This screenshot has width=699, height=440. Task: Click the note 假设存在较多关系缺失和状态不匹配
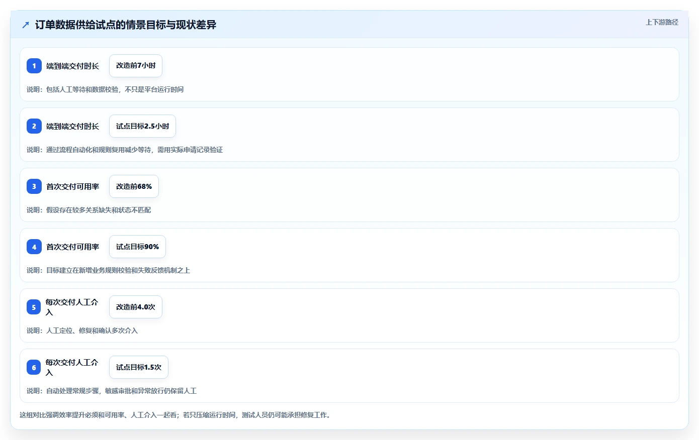point(89,210)
